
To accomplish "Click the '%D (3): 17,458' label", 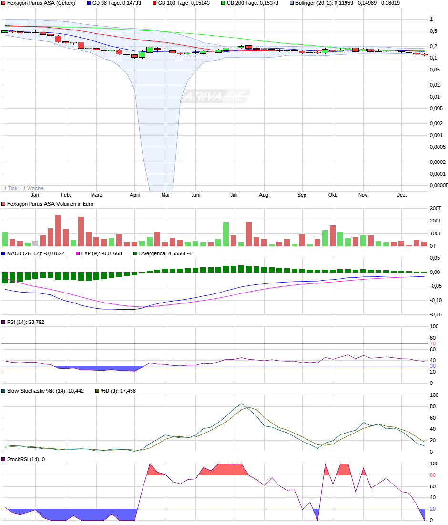I will [x=118, y=391].
